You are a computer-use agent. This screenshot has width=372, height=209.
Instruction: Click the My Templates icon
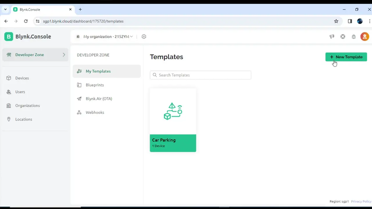coord(79,71)
